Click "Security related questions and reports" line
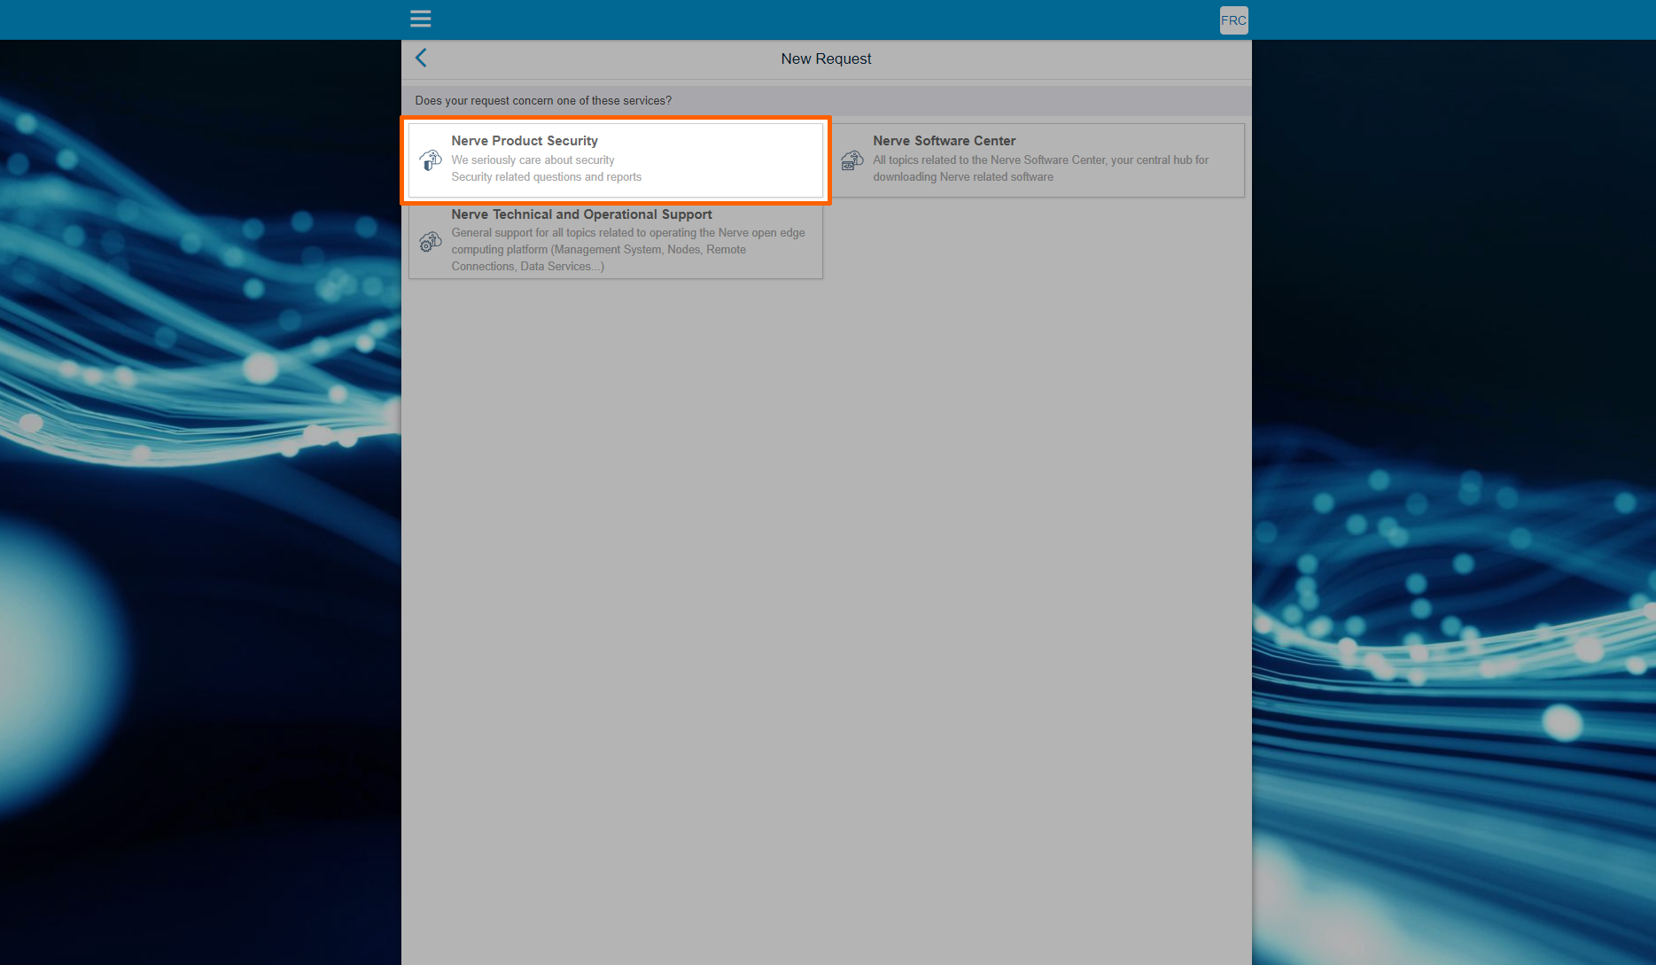1656x965 pixels. click(546, 177)
